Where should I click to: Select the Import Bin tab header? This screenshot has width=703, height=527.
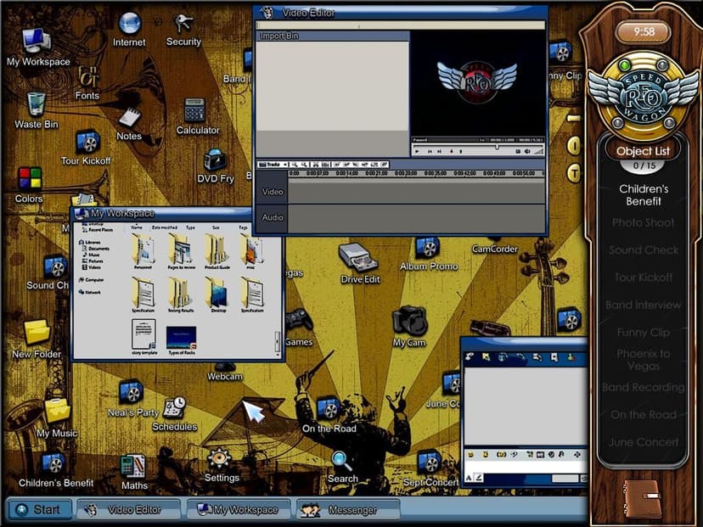[x=332, y=36]
